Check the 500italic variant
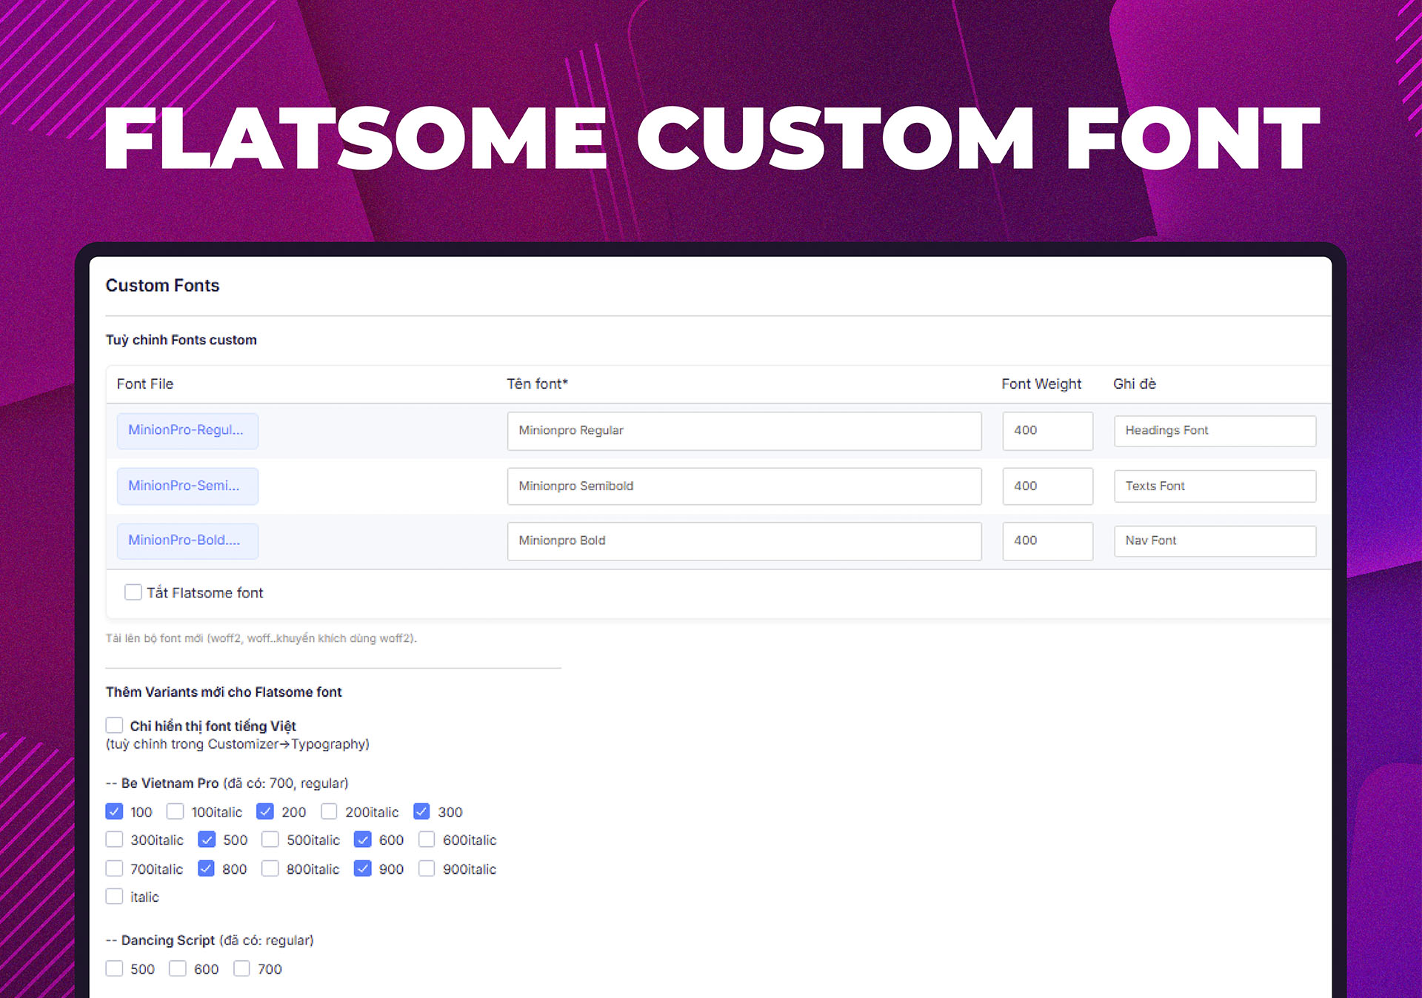Viewport: 1422px width, 998px height. click(270, 840)
